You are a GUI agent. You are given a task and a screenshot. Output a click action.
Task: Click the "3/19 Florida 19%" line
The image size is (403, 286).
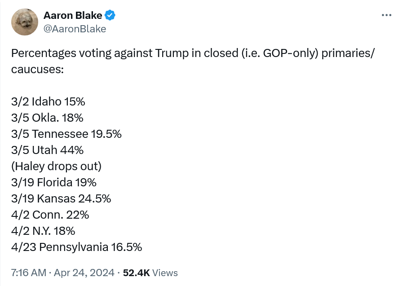click(53, 182)
